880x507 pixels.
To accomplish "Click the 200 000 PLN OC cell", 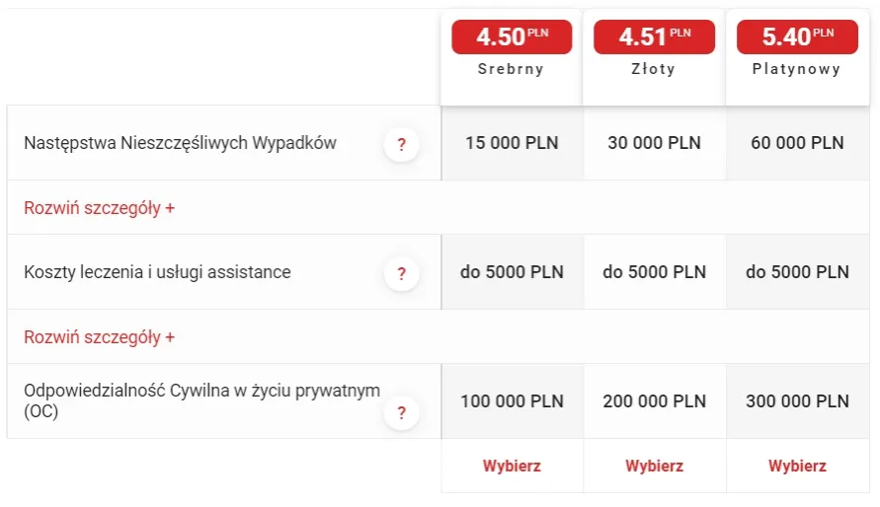I will pos(654,401).
